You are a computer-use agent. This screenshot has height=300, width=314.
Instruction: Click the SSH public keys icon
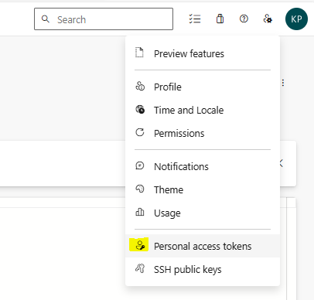[x=140, y=268]
